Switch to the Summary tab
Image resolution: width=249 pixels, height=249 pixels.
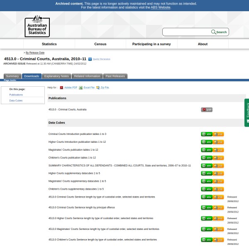pos(12,76)
